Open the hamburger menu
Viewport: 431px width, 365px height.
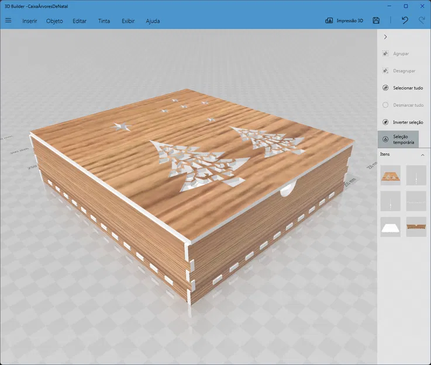click(x=8, y=20)
